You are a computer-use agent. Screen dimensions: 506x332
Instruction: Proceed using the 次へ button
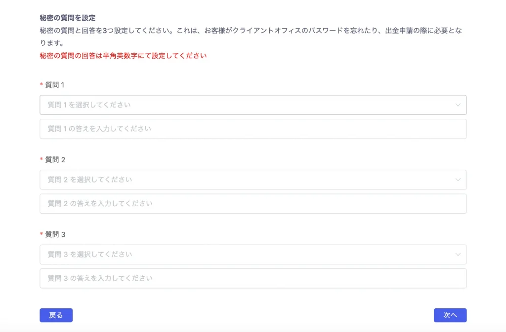click(450, 315)
